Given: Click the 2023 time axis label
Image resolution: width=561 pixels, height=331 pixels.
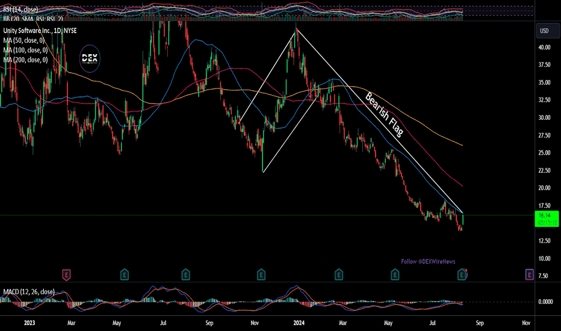Looking at the screenshot, I should pos(29,323).
